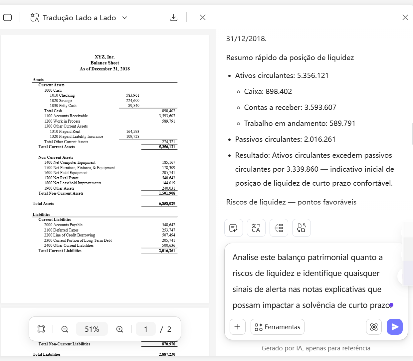Click 'Passivos circulantes: 2.016.261' bullet

[285, 139]
